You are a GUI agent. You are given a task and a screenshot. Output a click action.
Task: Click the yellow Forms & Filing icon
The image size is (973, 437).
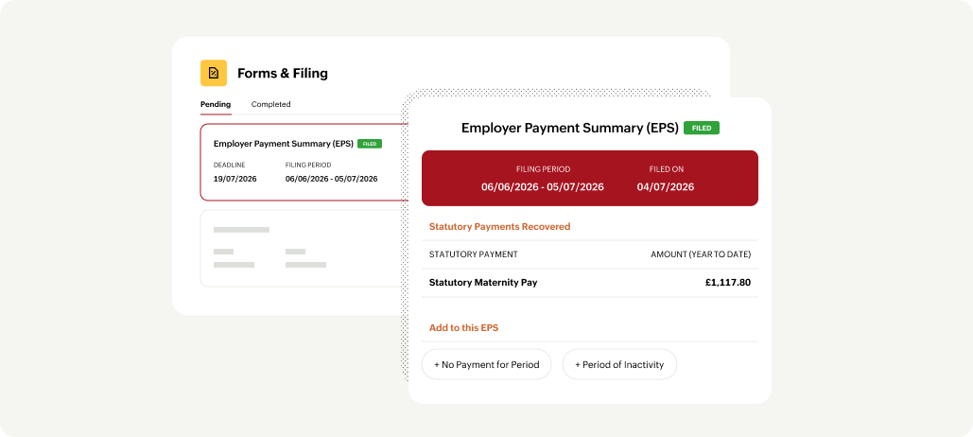pos(214,73)
